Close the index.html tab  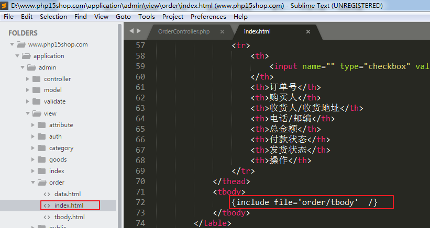click(308, 31)
